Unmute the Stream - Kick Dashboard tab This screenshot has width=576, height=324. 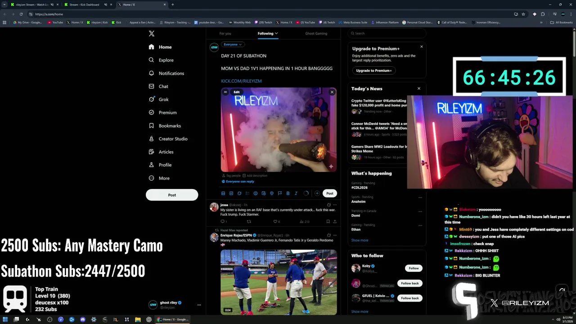click(106, 4)
